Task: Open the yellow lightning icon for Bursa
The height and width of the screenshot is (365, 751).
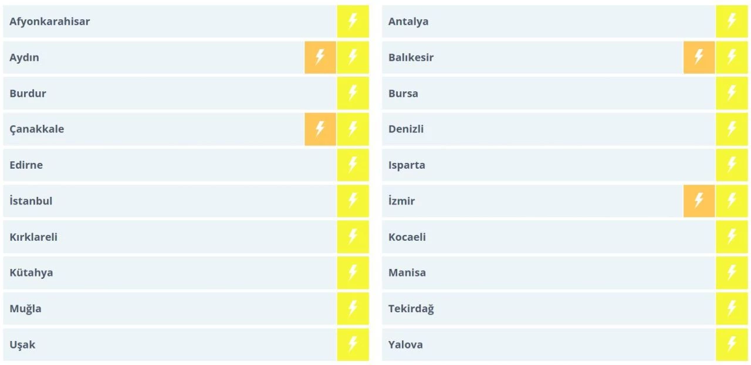Action: (732, 93)
